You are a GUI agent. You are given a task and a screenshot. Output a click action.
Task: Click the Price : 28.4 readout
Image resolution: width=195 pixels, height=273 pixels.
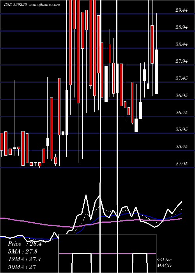(x=25, y=244)
